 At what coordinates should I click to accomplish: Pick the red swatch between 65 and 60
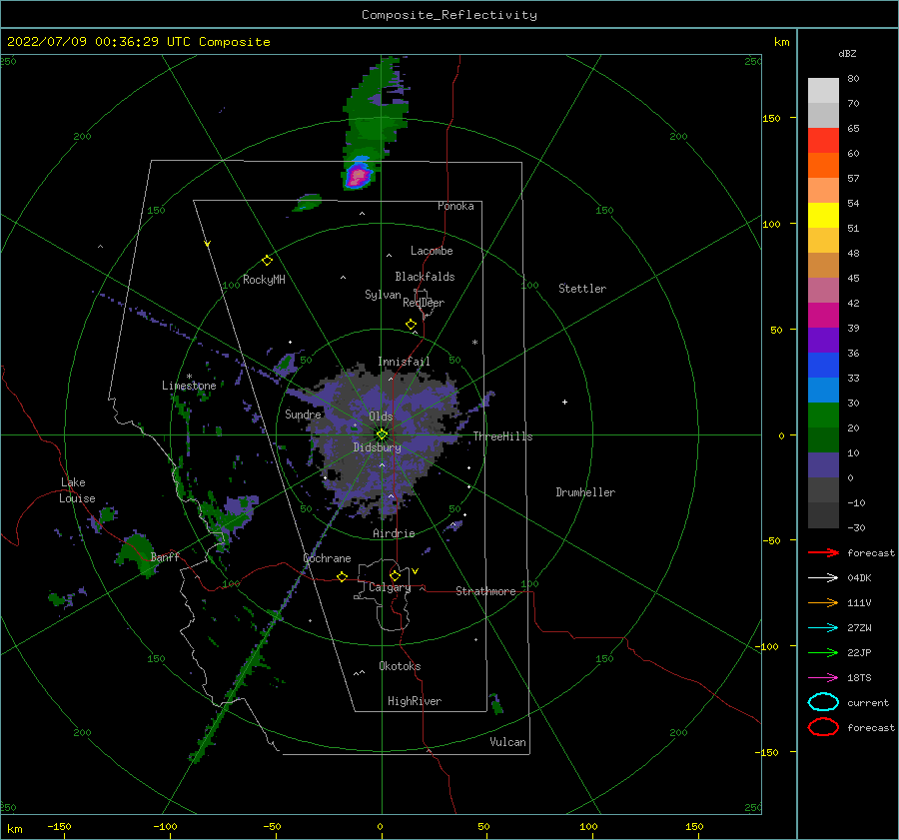[x=823, y=141]
